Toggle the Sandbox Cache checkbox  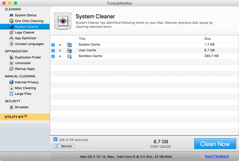click(53, 56)
